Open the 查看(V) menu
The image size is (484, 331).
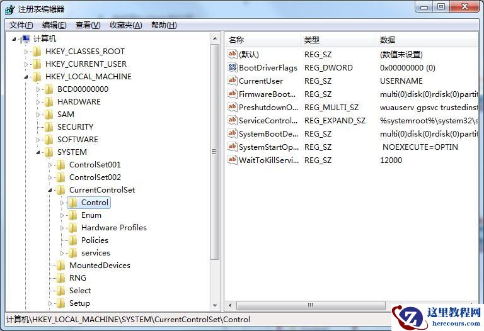coord(88,25)
